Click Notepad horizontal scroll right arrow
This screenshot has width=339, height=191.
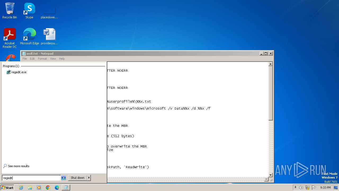pos(266,180)
